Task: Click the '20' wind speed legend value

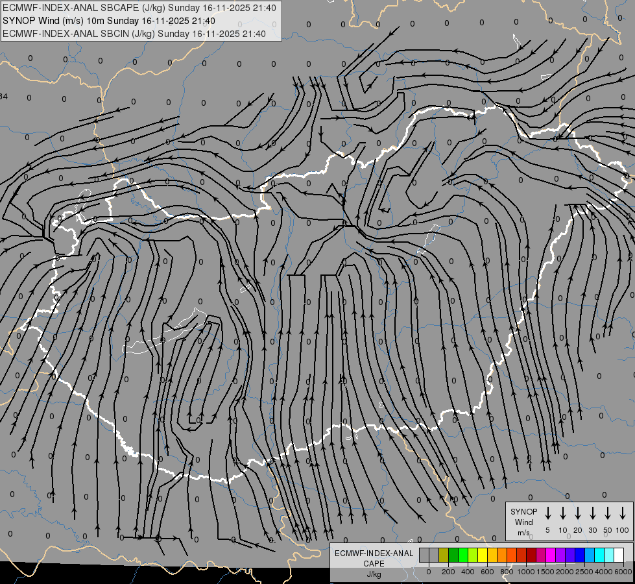Action: pyautogui.click(x=578, y=530)
